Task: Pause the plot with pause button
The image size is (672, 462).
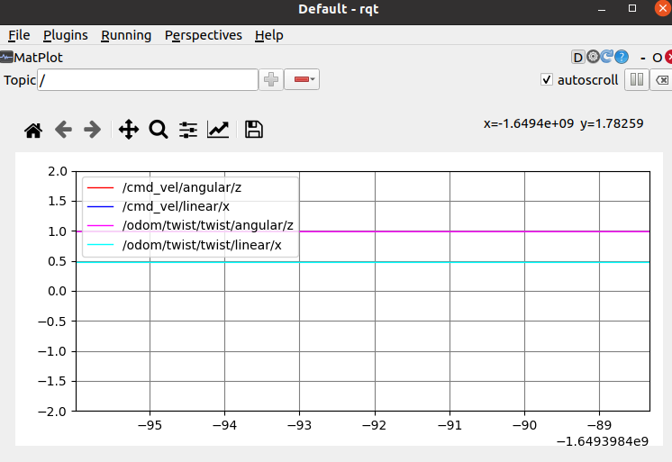Action: 637,79
